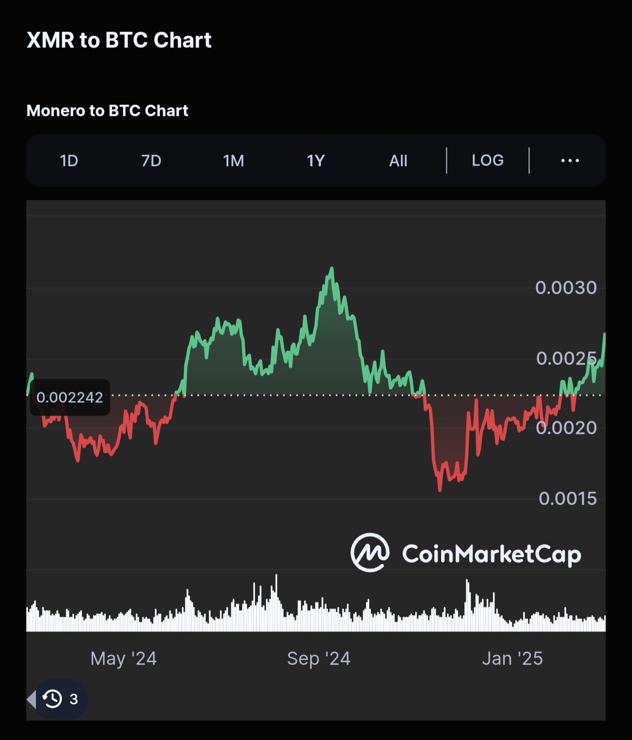Viewport: 632px width, 740px height.
Task: Choose the 1M timeframe
Action: (233, 161)
